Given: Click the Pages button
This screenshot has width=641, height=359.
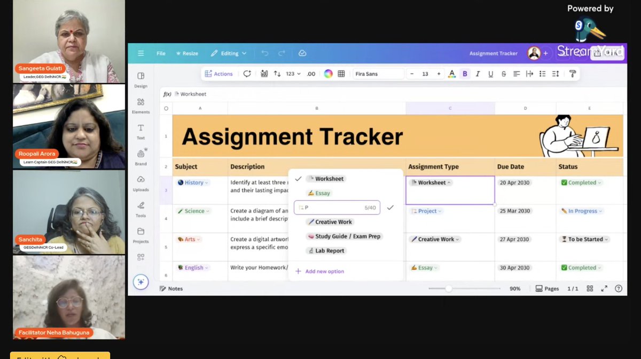Looking at the screenshot, I should (547, 289).
